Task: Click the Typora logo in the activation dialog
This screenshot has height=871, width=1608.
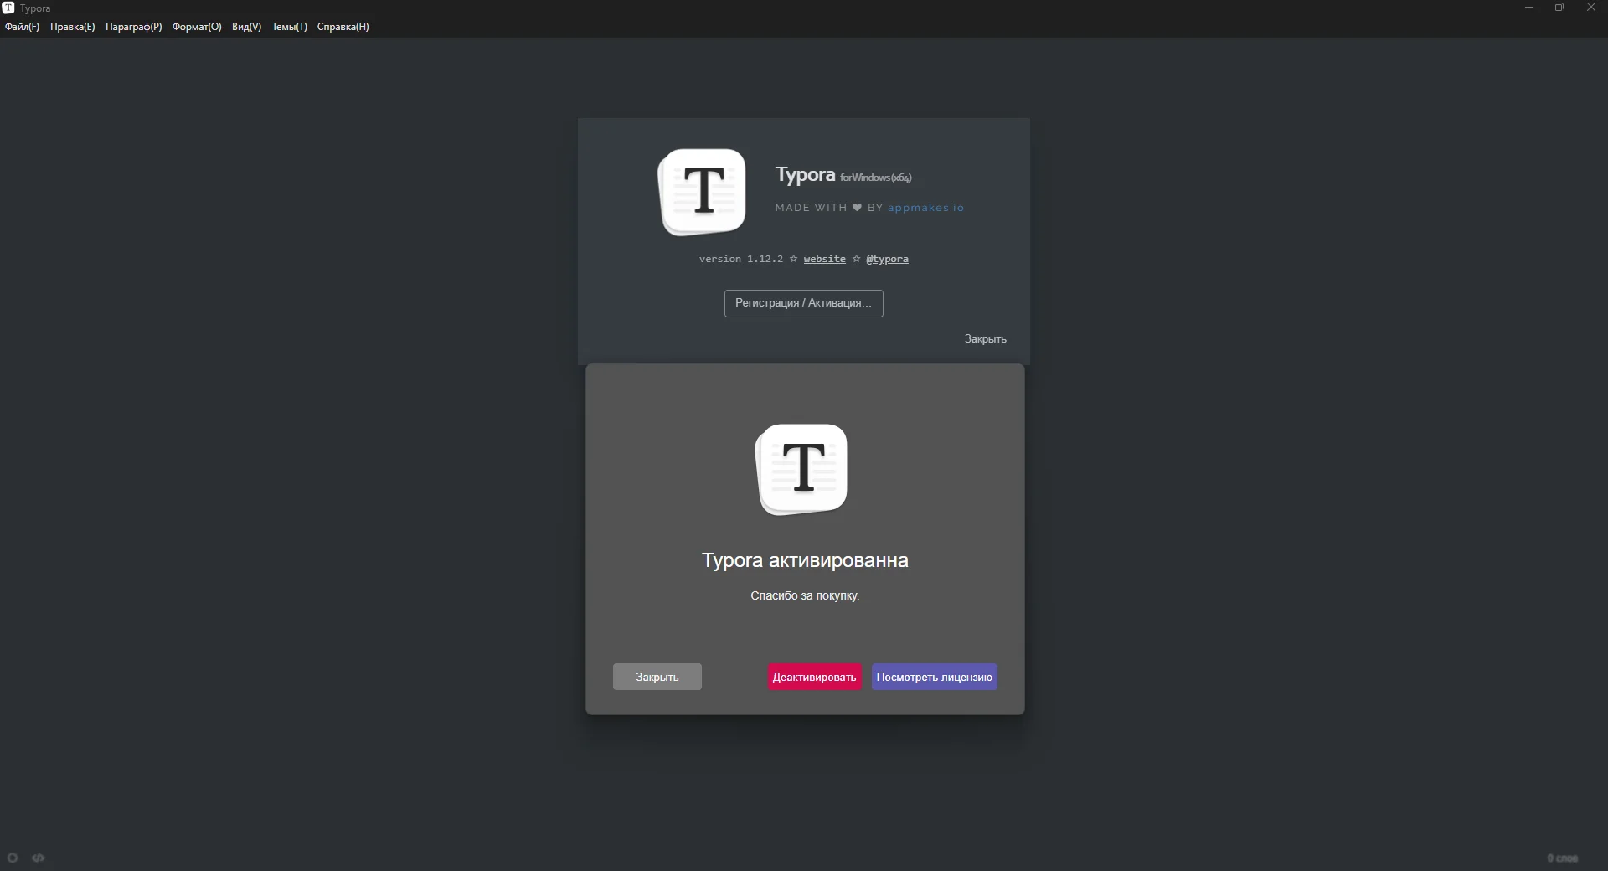Action: 801,469
